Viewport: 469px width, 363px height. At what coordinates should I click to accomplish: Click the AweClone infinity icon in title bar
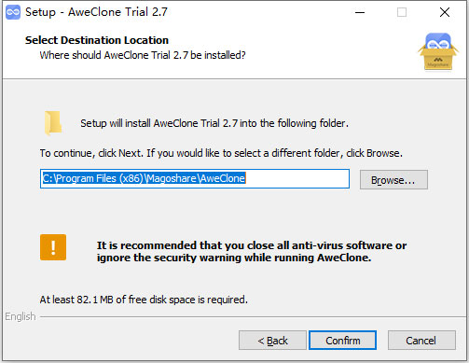click(13, 12)
